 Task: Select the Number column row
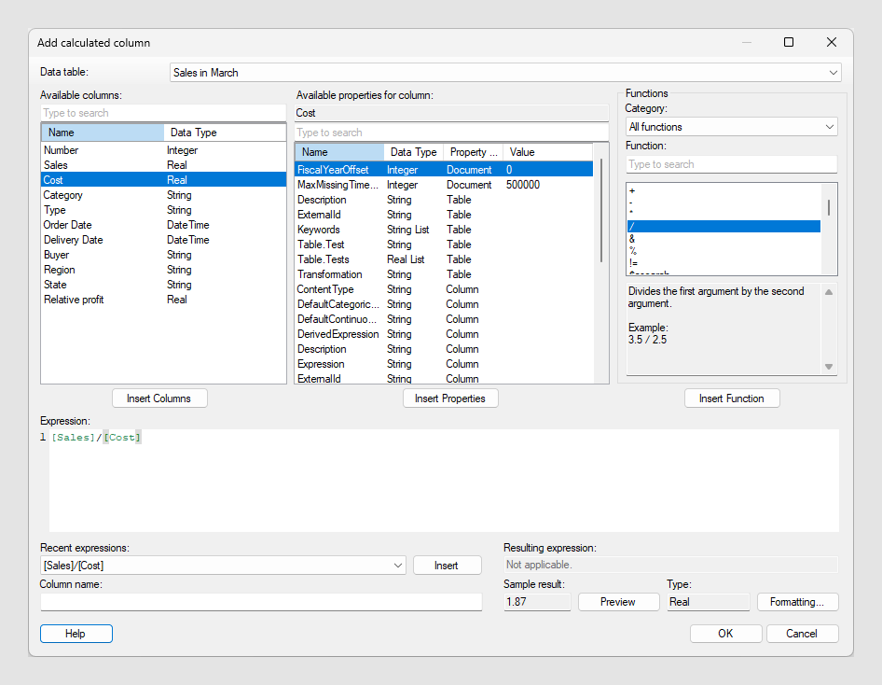pyautogui.click(x=164, y=150)
